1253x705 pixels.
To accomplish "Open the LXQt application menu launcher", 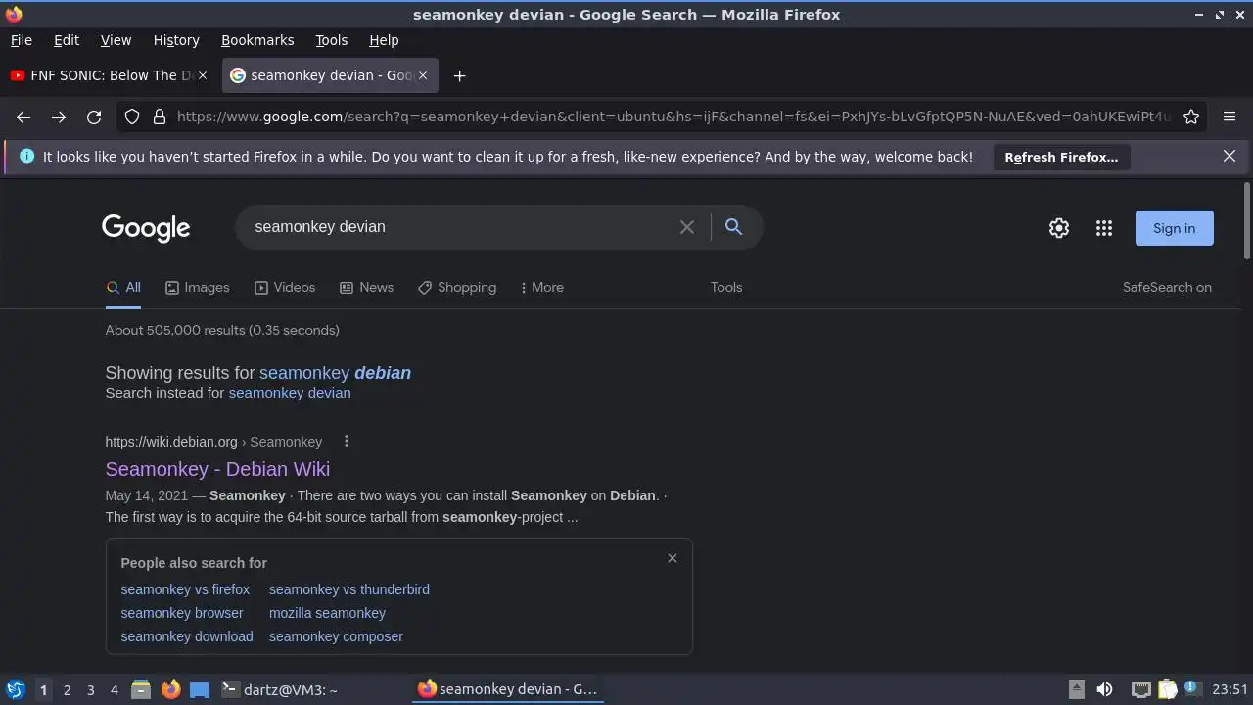I will click(x=16, y=689).
